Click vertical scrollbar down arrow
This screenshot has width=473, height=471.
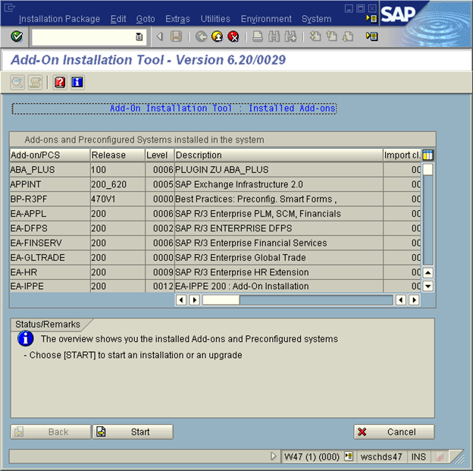428,286
